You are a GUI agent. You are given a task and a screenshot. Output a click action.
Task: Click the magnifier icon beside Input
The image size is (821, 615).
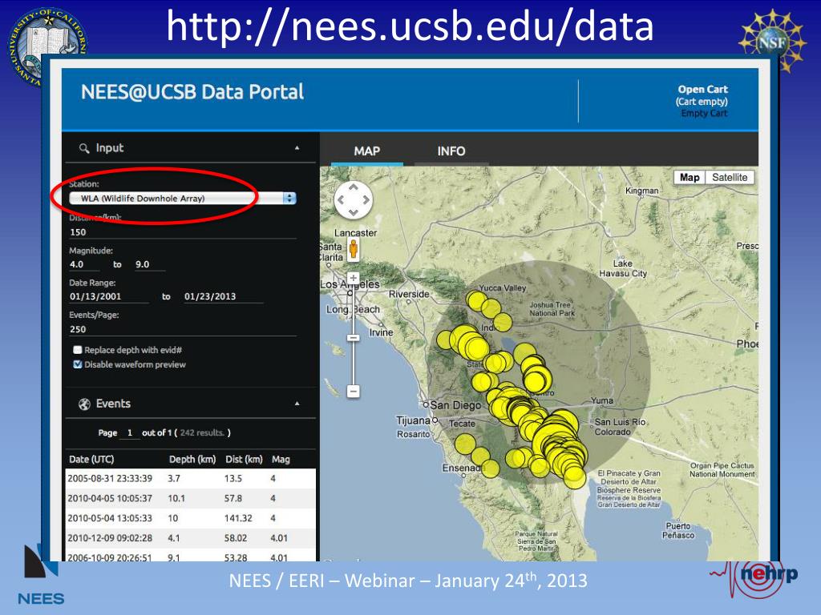point(83,148)
